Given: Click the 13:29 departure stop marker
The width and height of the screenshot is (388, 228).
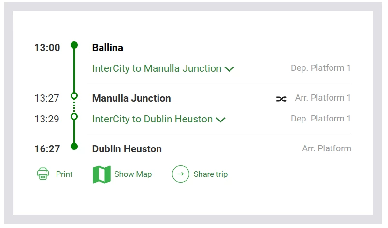Looking at the screenshot, I should tap(74, 117).
